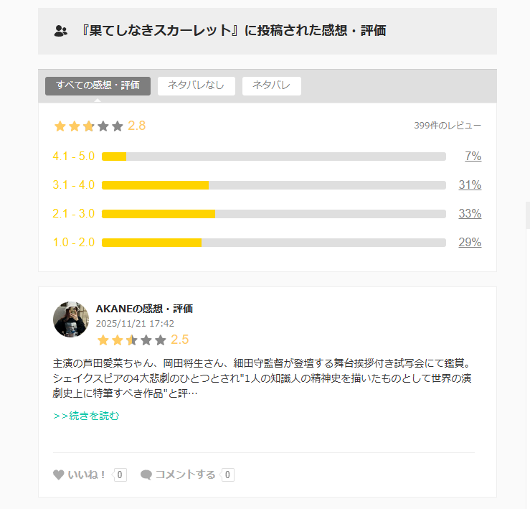The width and height of the screenshot is (530, 509).
Task: Click the 399件のレビュー review count
Action: click(x=448, y=126)
